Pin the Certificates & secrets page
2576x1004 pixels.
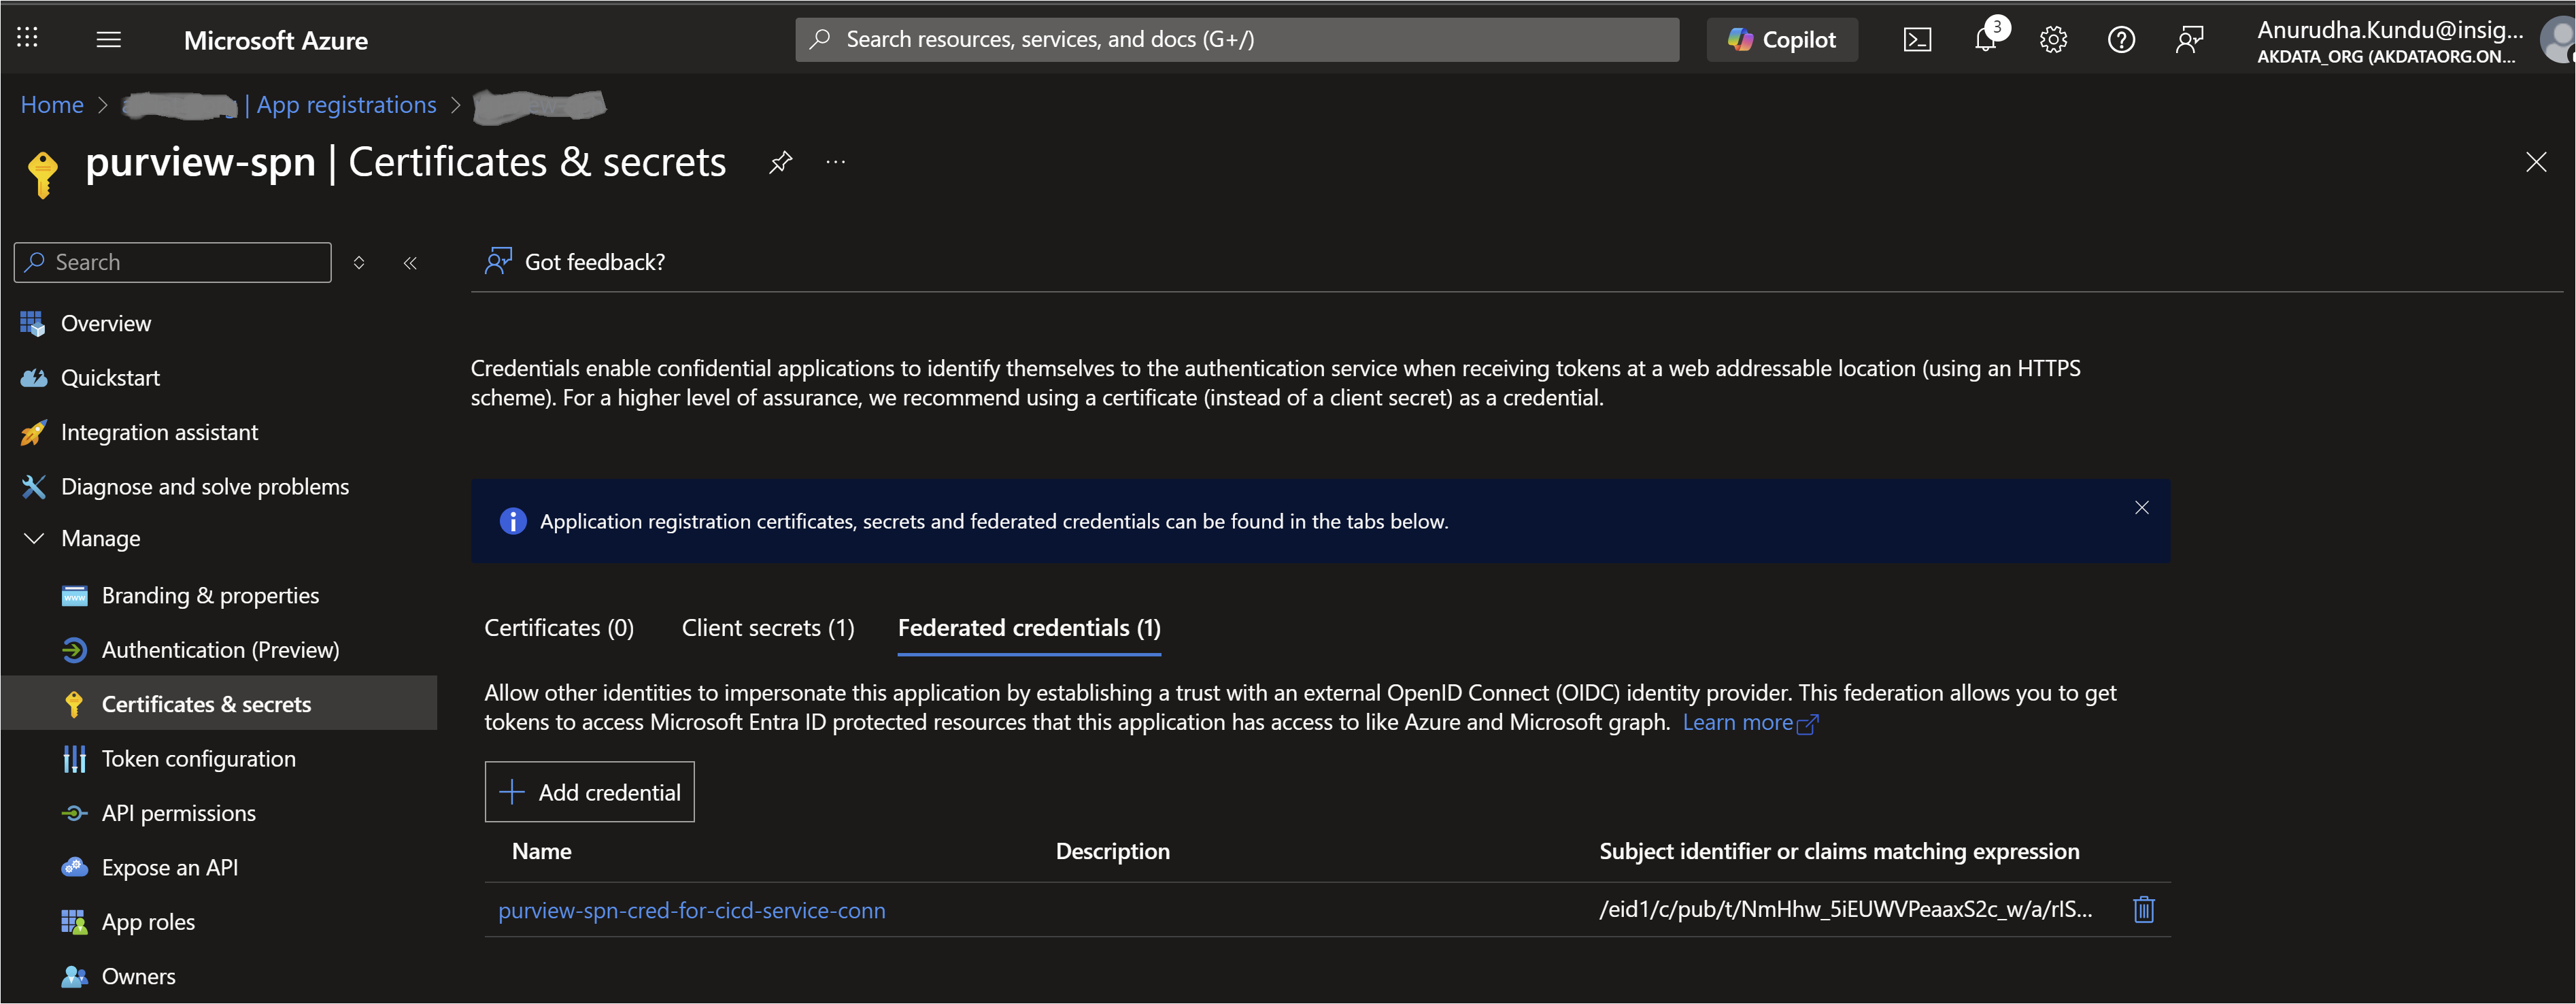click(x=780, y=162)
